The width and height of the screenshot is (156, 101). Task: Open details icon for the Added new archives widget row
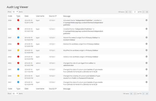coord(146,57)
